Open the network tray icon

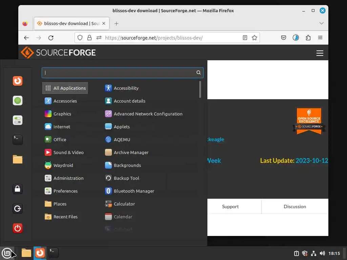(x=313, y=253)
